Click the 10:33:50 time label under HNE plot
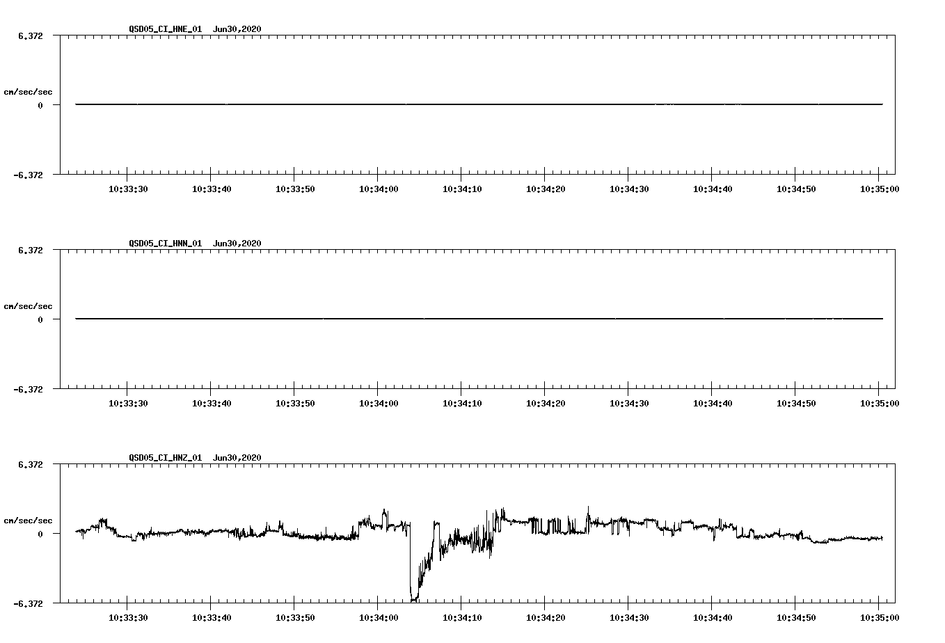This screenshot has height=643, width=945. pos(295,189)
